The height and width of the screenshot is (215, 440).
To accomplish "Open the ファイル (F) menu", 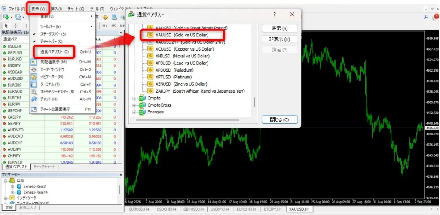I will [17, 9].
